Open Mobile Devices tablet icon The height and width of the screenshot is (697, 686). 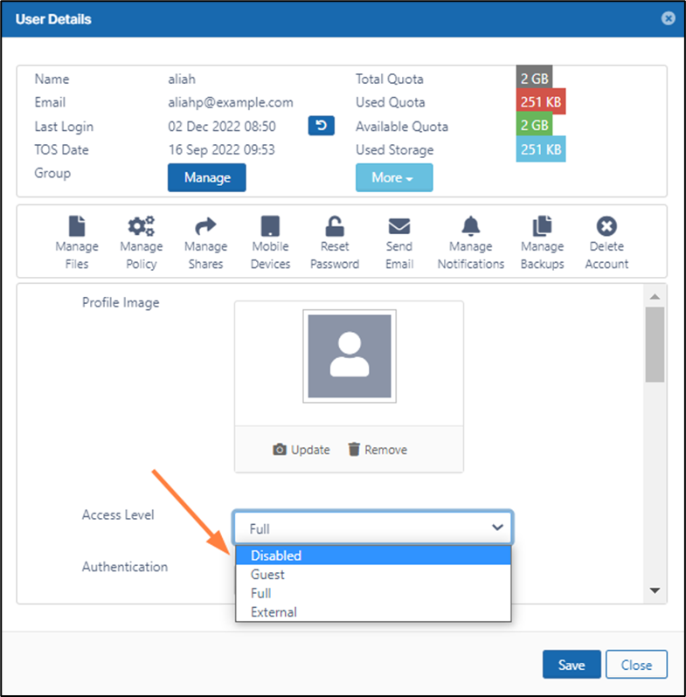coord(270,226)
